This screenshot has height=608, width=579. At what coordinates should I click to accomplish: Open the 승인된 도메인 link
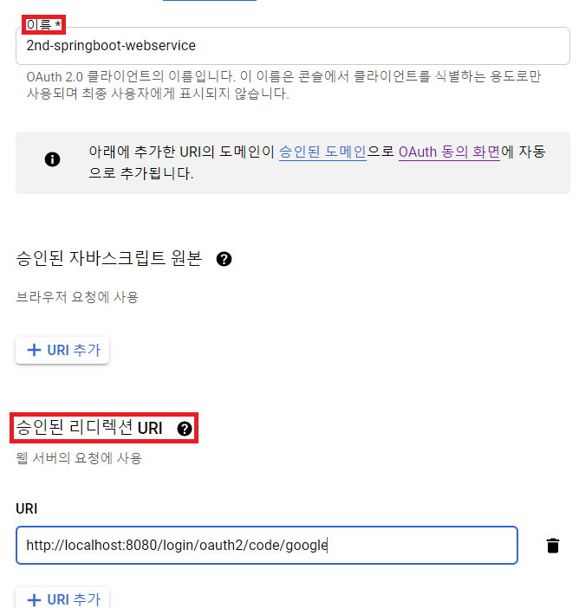322,152
